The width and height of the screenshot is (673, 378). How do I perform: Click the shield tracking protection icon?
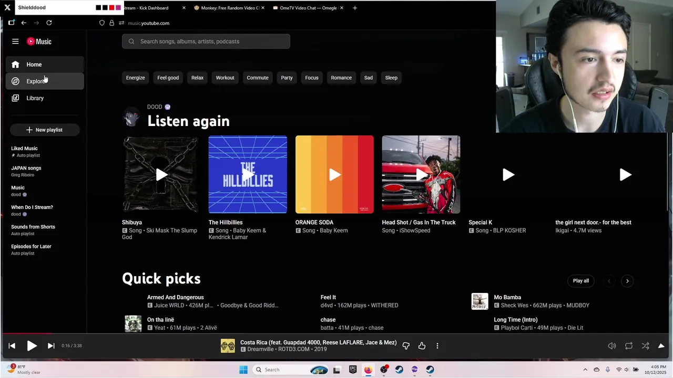tap(102, 23)
